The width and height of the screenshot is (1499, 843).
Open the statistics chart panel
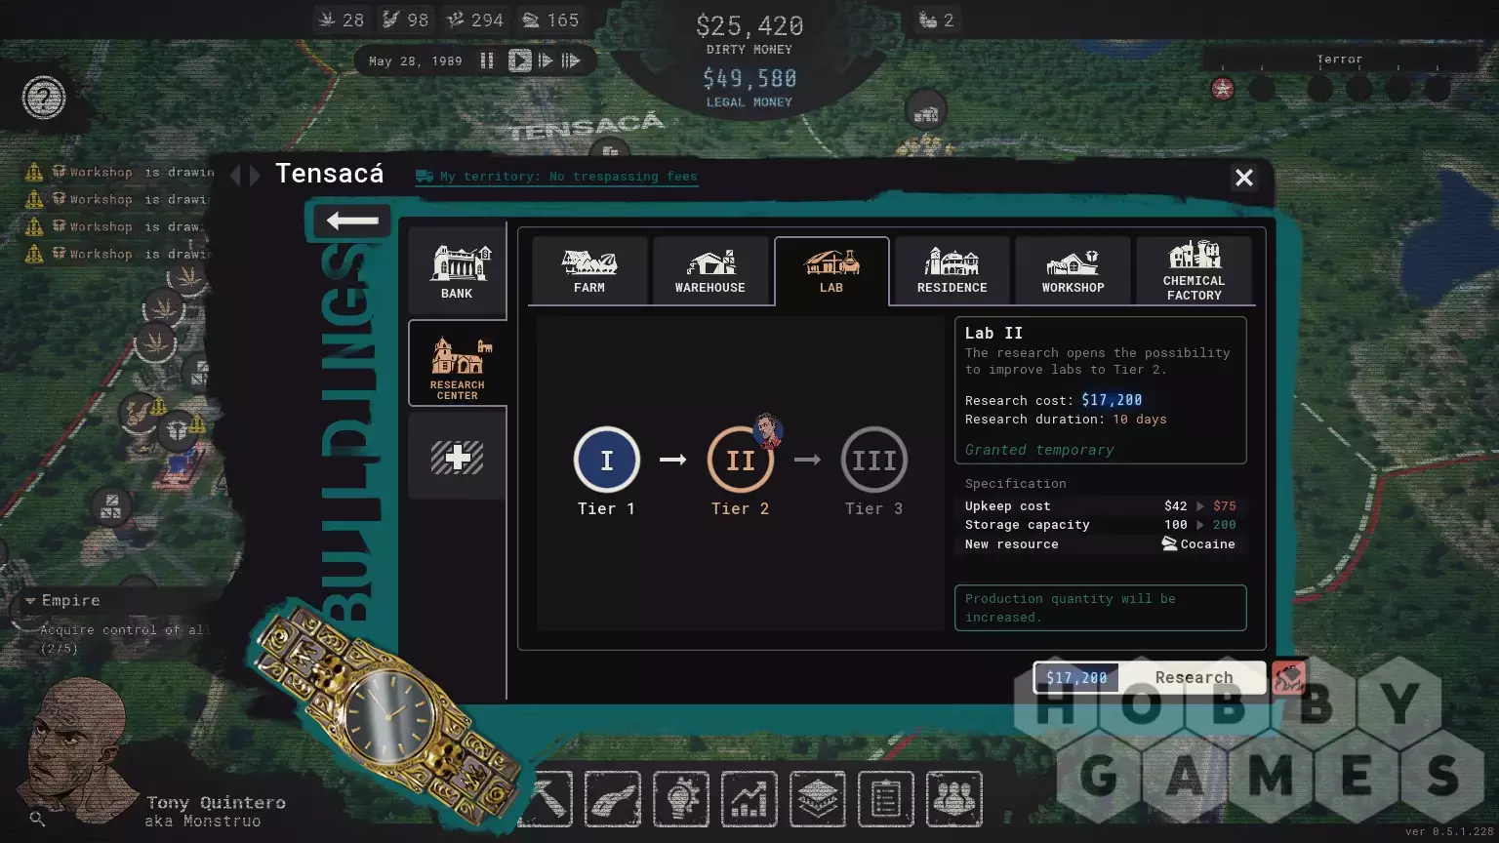coord(749,799)
